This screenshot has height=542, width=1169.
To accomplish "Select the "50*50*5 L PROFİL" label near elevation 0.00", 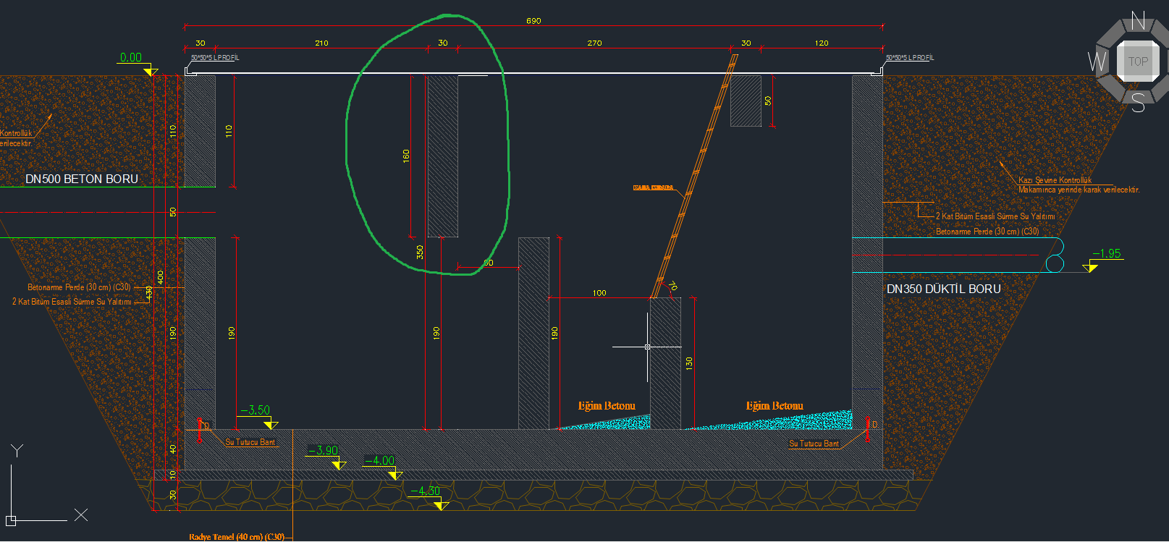I will pos(215,58).
